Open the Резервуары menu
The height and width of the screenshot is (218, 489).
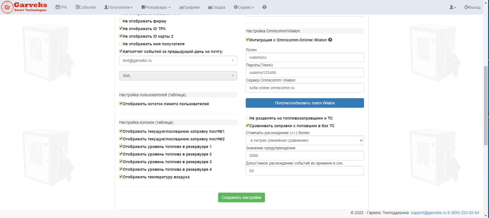tap(155, 7)
